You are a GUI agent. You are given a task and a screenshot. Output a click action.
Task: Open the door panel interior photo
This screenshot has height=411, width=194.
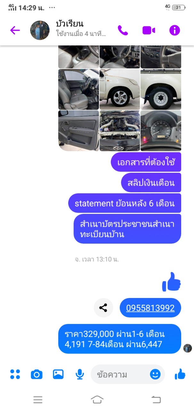click(78, 131)
